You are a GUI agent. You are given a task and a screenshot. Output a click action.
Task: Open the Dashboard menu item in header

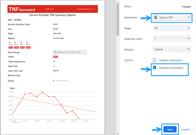click(49, 9)
